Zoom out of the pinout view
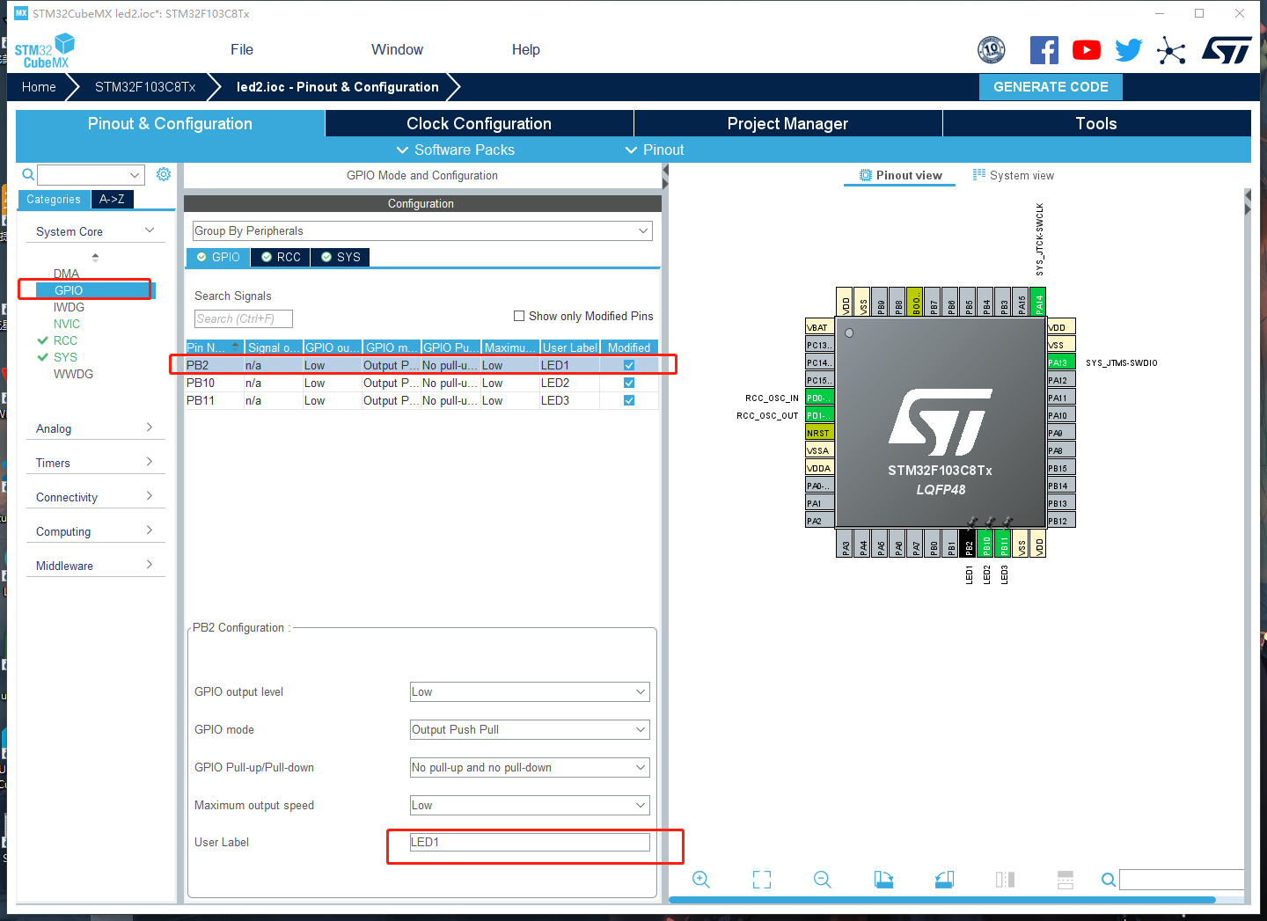 (x=823, y=880)
